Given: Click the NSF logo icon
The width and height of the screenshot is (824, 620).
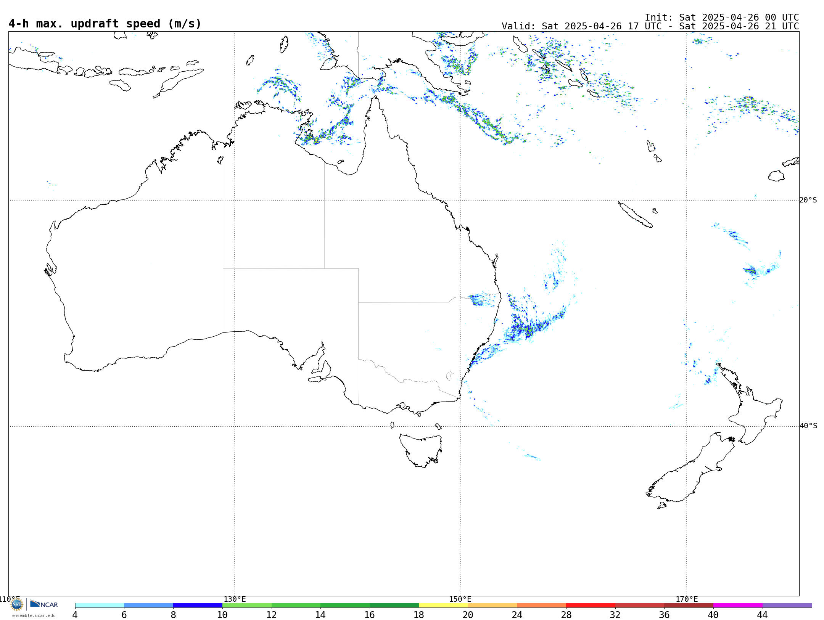Looking at the screenshot, I should pos(17,604).
